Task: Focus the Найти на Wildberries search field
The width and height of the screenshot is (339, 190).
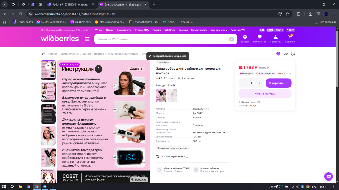Action: (162, 39)
